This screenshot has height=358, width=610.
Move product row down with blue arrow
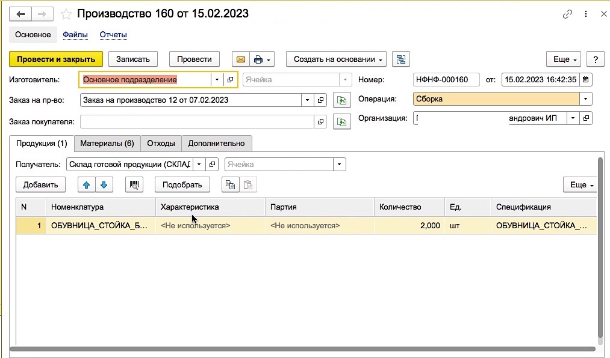[104, 184]
